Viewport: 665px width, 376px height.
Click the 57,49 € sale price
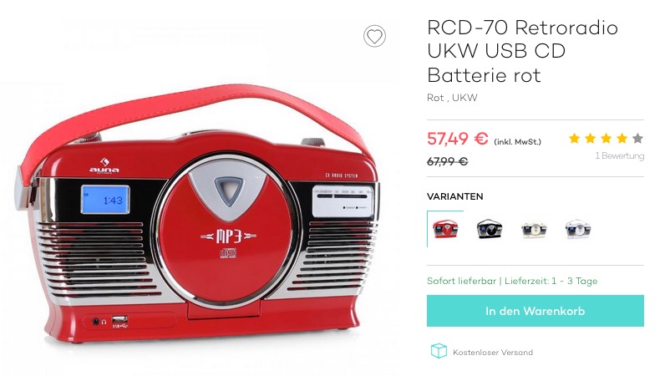(x=458, y=139)
